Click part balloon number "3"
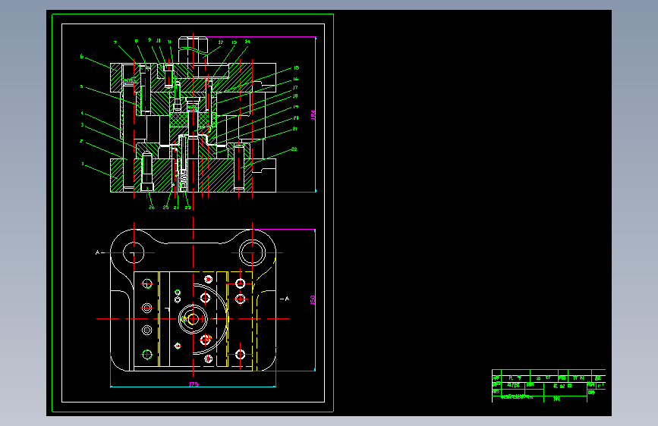Screen dimensions: 658x426 (82, 125)
